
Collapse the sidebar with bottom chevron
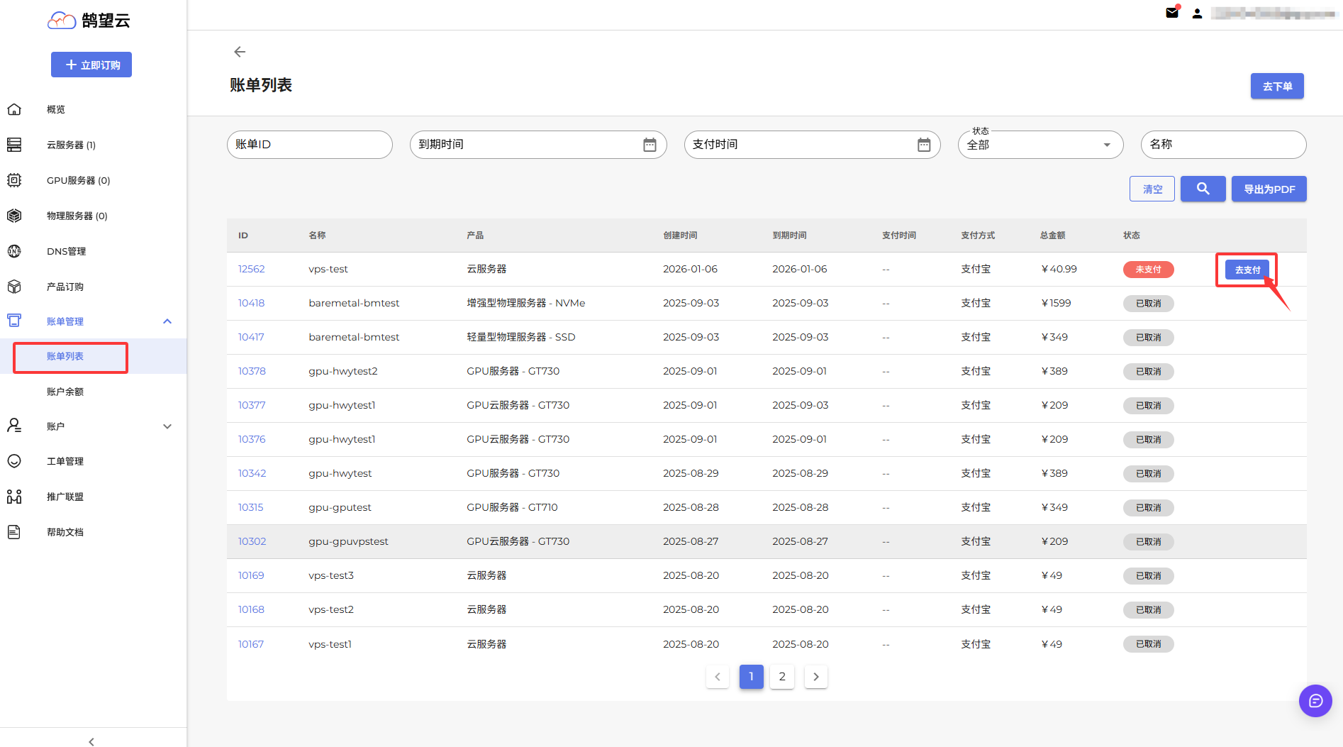tap(91, 741)
